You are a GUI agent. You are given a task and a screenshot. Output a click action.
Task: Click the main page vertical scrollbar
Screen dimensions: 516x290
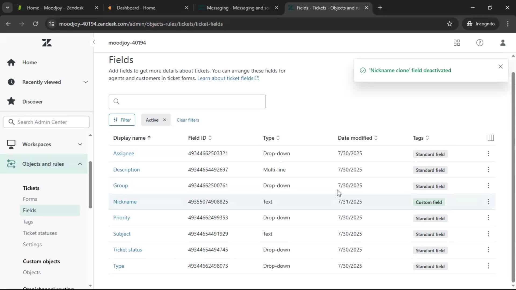pos(513,177)
